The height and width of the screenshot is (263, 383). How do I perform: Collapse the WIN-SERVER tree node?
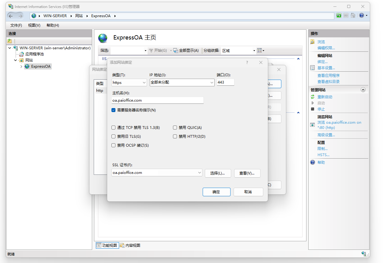click(x=10, y=48)
